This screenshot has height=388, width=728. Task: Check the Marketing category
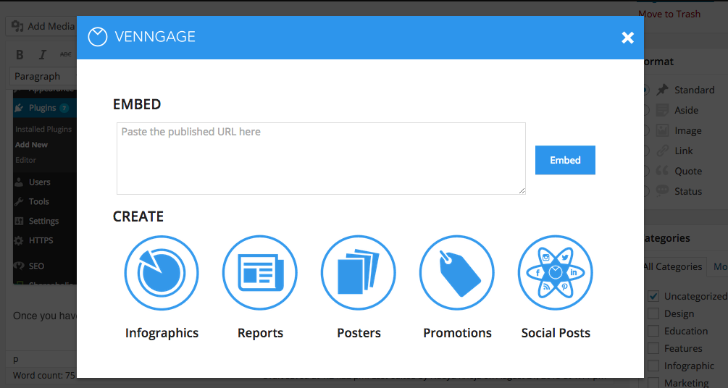653,382
